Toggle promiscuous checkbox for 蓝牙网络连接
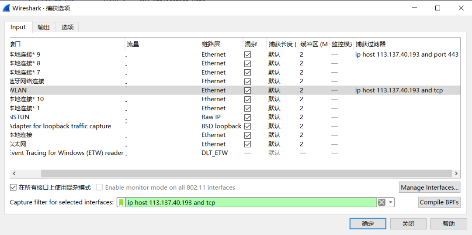This screenshot has width=472, height=235. click(x=247, y=82)
